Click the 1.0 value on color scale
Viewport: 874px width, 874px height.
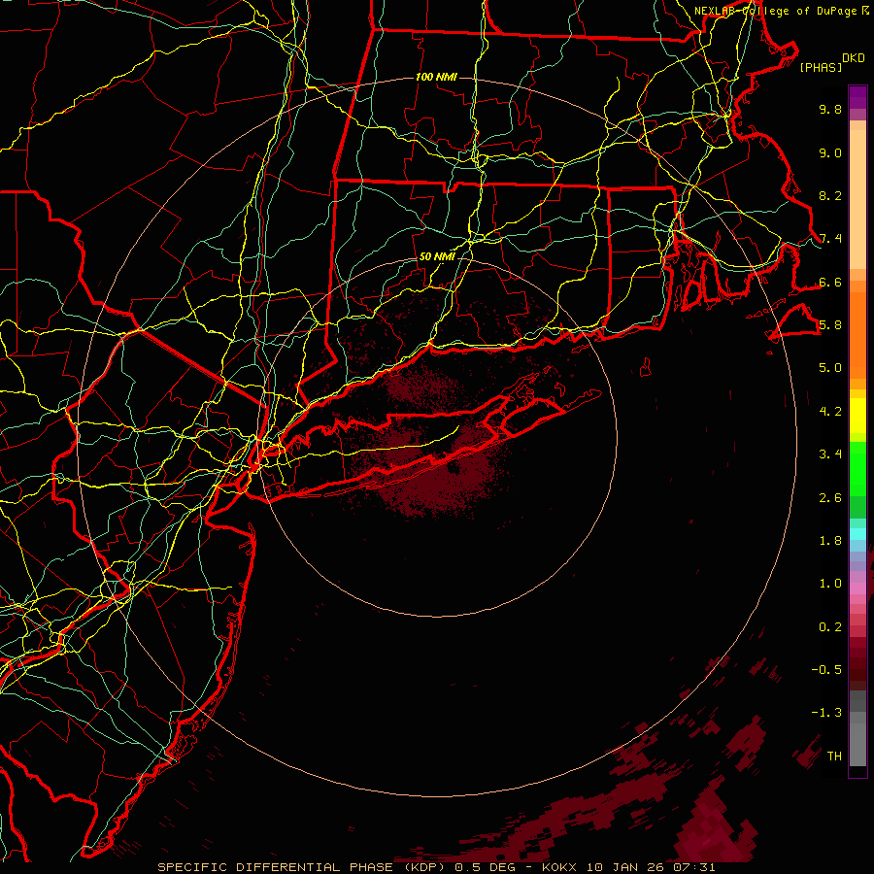[x=830, y=584]
